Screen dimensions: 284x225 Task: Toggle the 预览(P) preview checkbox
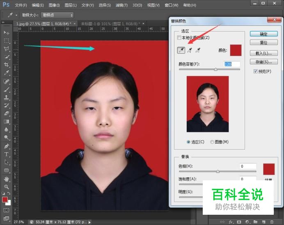pos(256,71)
